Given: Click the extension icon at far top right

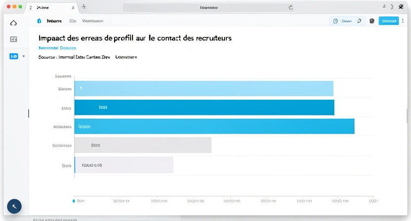Looking at the screenshot, I should pos(401,7).
